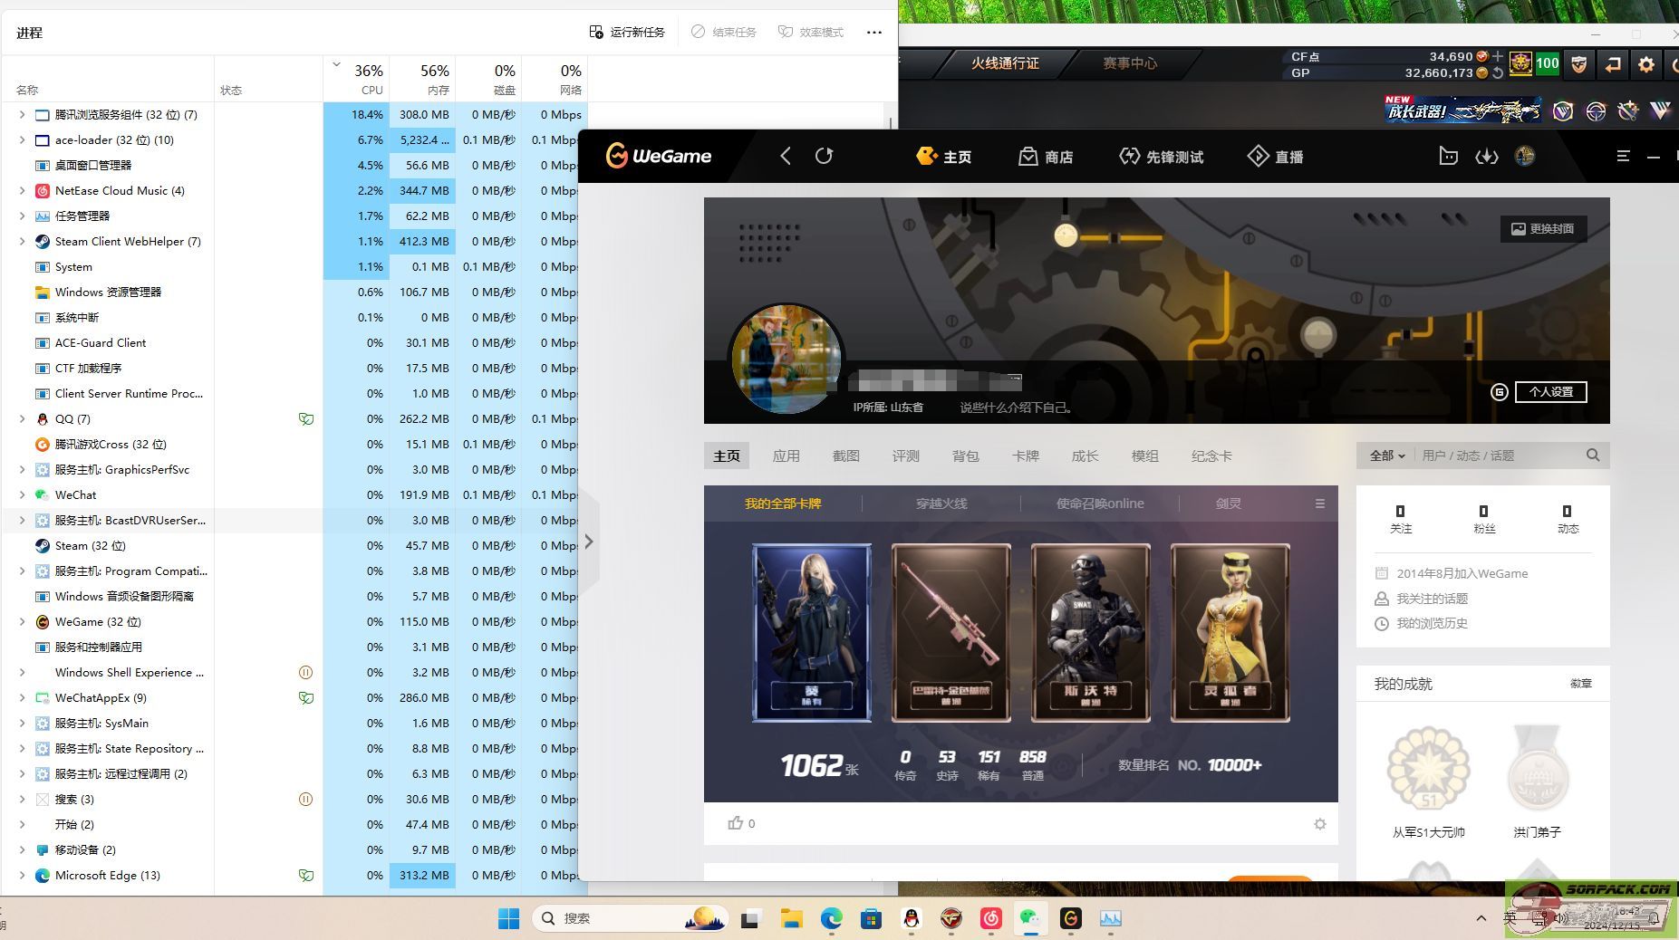Screen dimensions: 1679x940
Task: Open the 全部 search filter dropdown
Action: coord(1386,456)
